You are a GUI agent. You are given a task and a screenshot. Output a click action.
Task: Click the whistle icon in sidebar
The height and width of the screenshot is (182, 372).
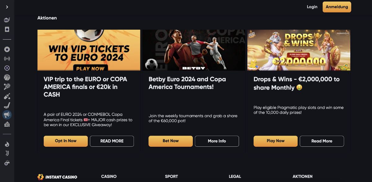pos(7,163)
